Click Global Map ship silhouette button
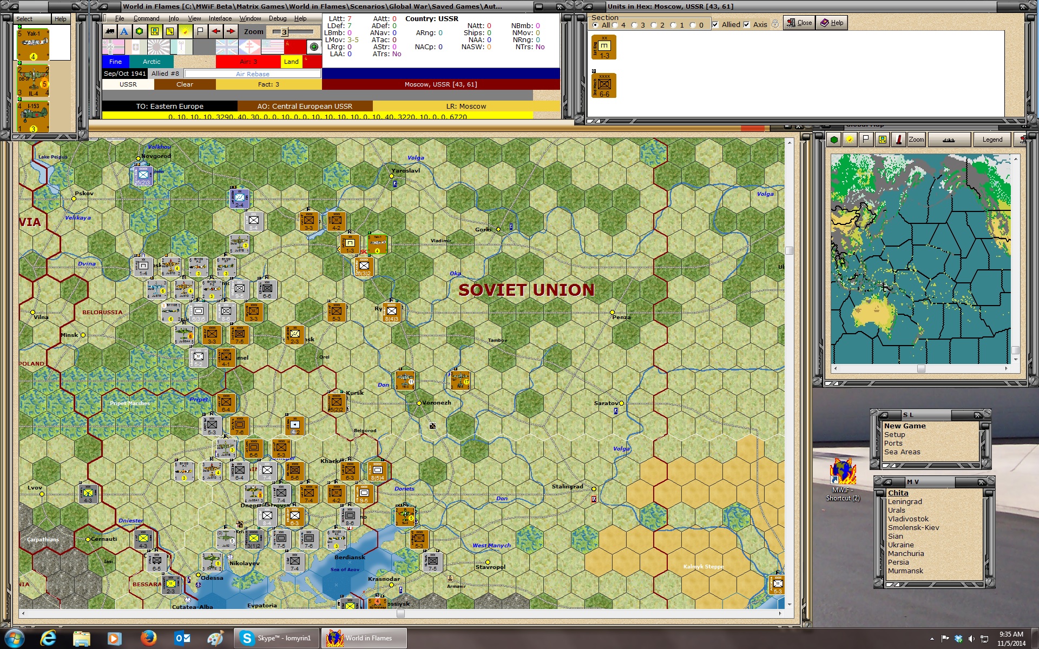The height and width of the screenshot is (649, 1039). click(x=949, y=140)
